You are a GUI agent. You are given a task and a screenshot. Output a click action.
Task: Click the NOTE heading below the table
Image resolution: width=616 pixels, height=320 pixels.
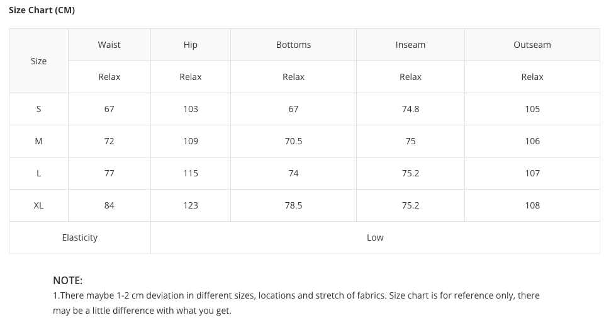coord(67,280)
